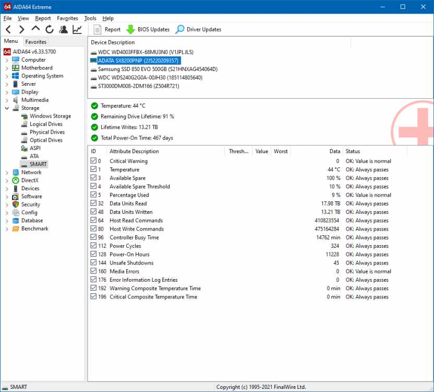Screen dimensions: 434x392
Task: Toggle the Percentage Used checkbox
Action: [93, 194]
